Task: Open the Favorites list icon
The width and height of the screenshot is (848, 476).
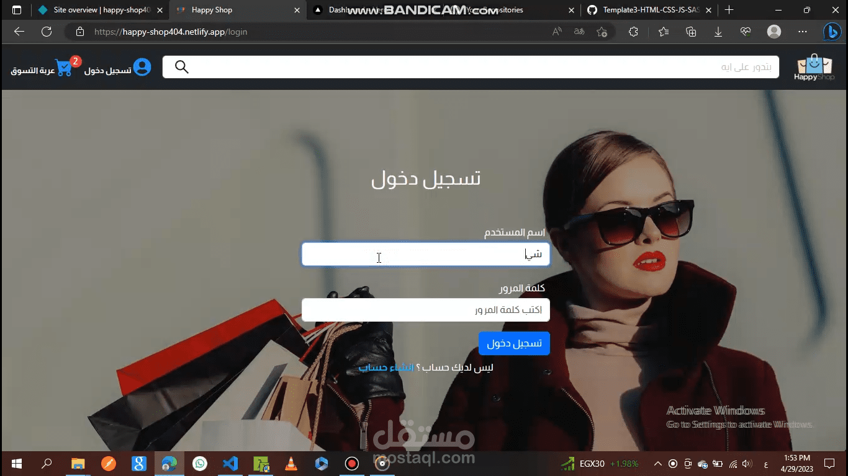Action: tap(664, 32)
